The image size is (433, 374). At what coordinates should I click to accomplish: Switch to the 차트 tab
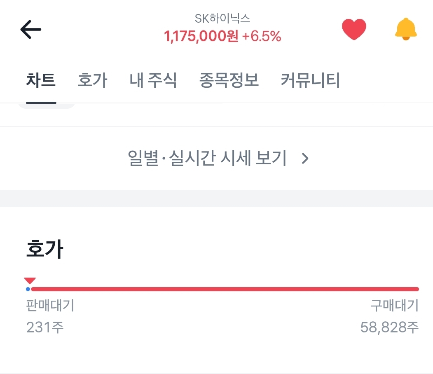41,80
